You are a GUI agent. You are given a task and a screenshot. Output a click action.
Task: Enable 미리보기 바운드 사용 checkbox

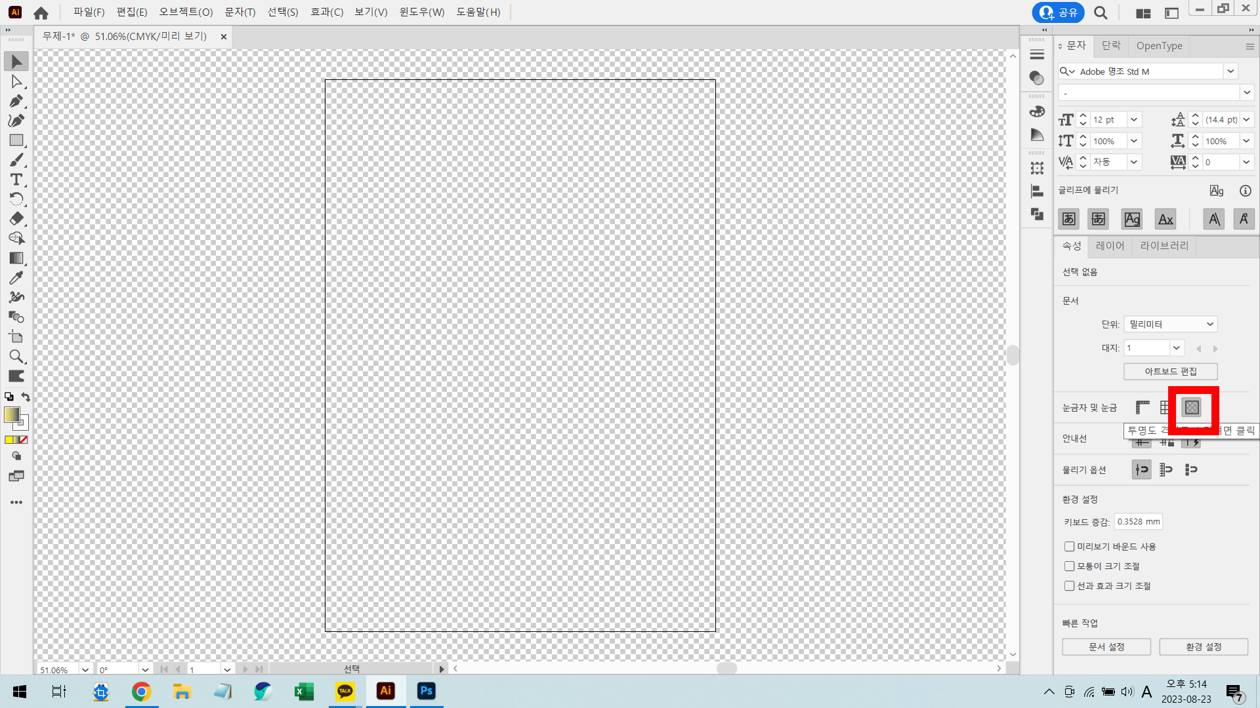click(x=1070, y=547)
